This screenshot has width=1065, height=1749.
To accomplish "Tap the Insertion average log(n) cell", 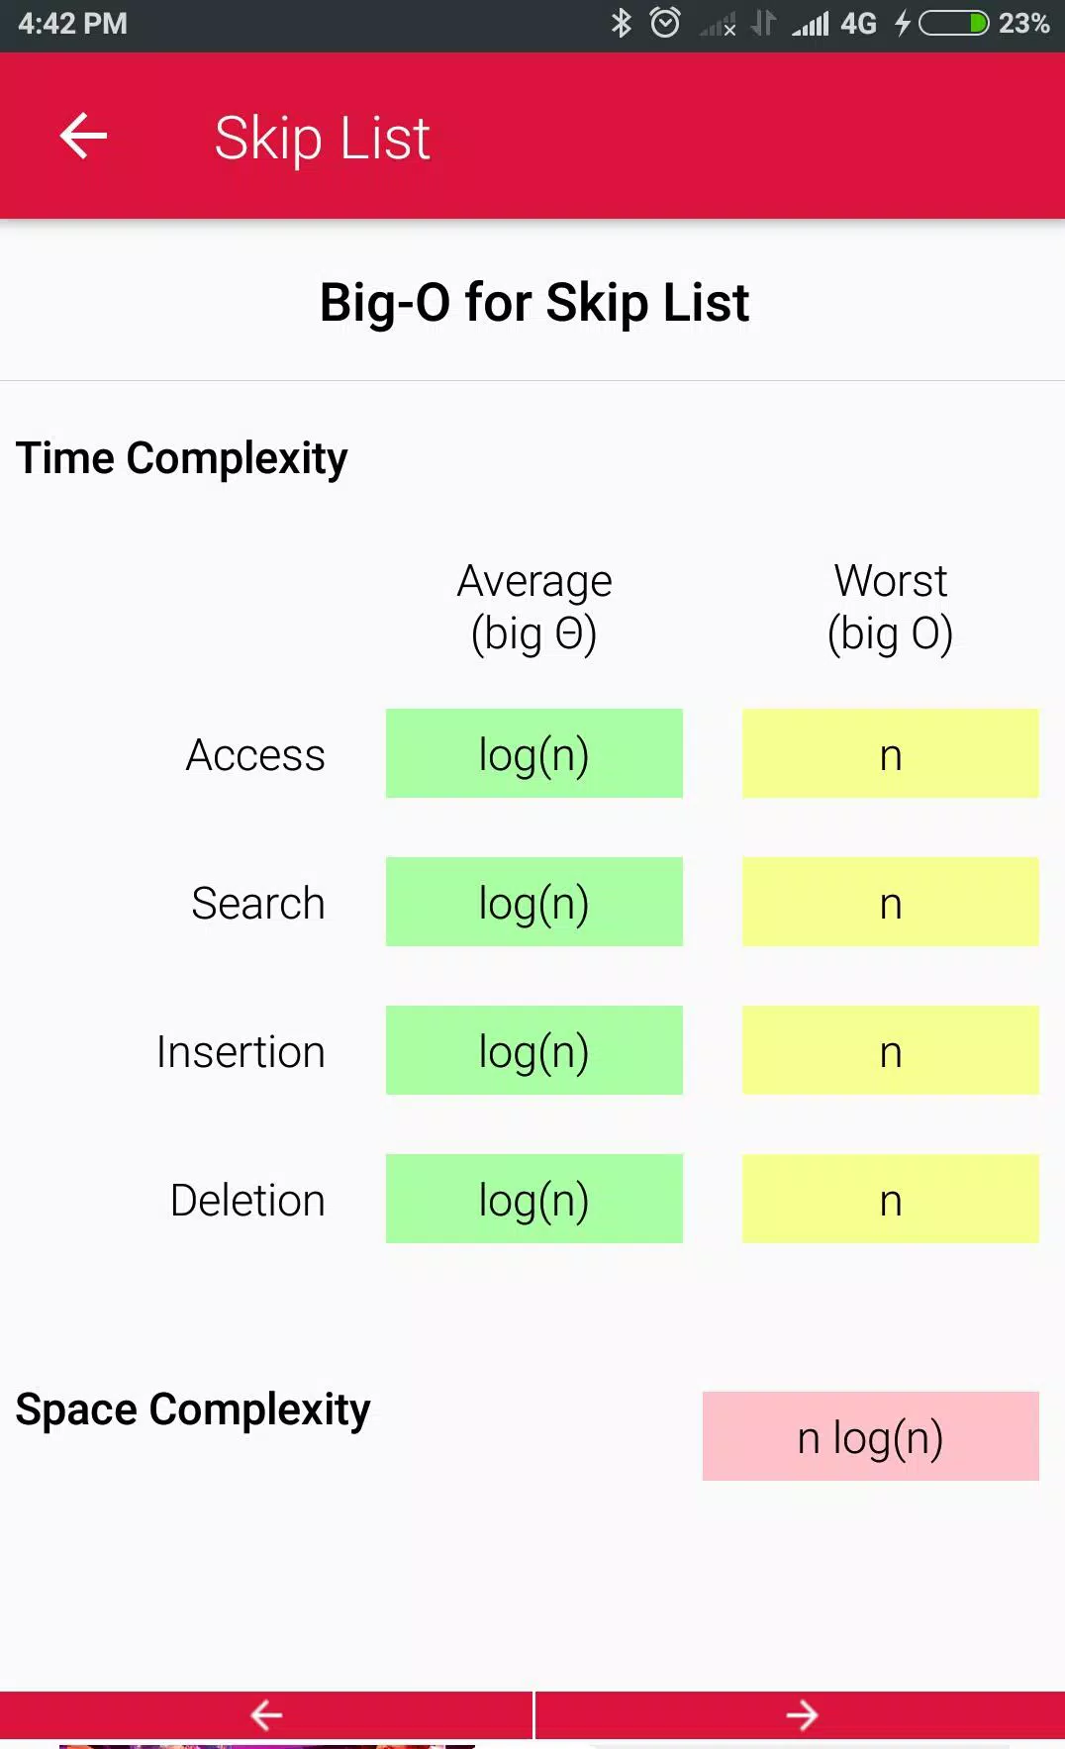I will coord(533,1051).
